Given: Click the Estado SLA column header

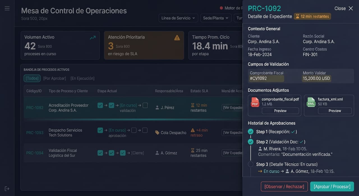Looking at the screenshot, I should coord(199,91).
